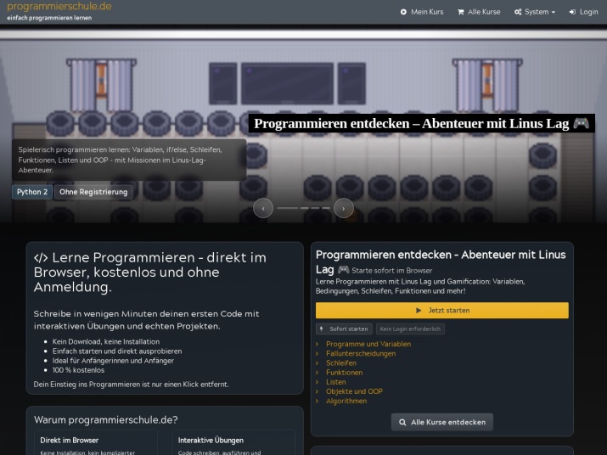Open the Schleifen chapter link
The width and height of the screenshot is (607, 455).
pos(341,362)
